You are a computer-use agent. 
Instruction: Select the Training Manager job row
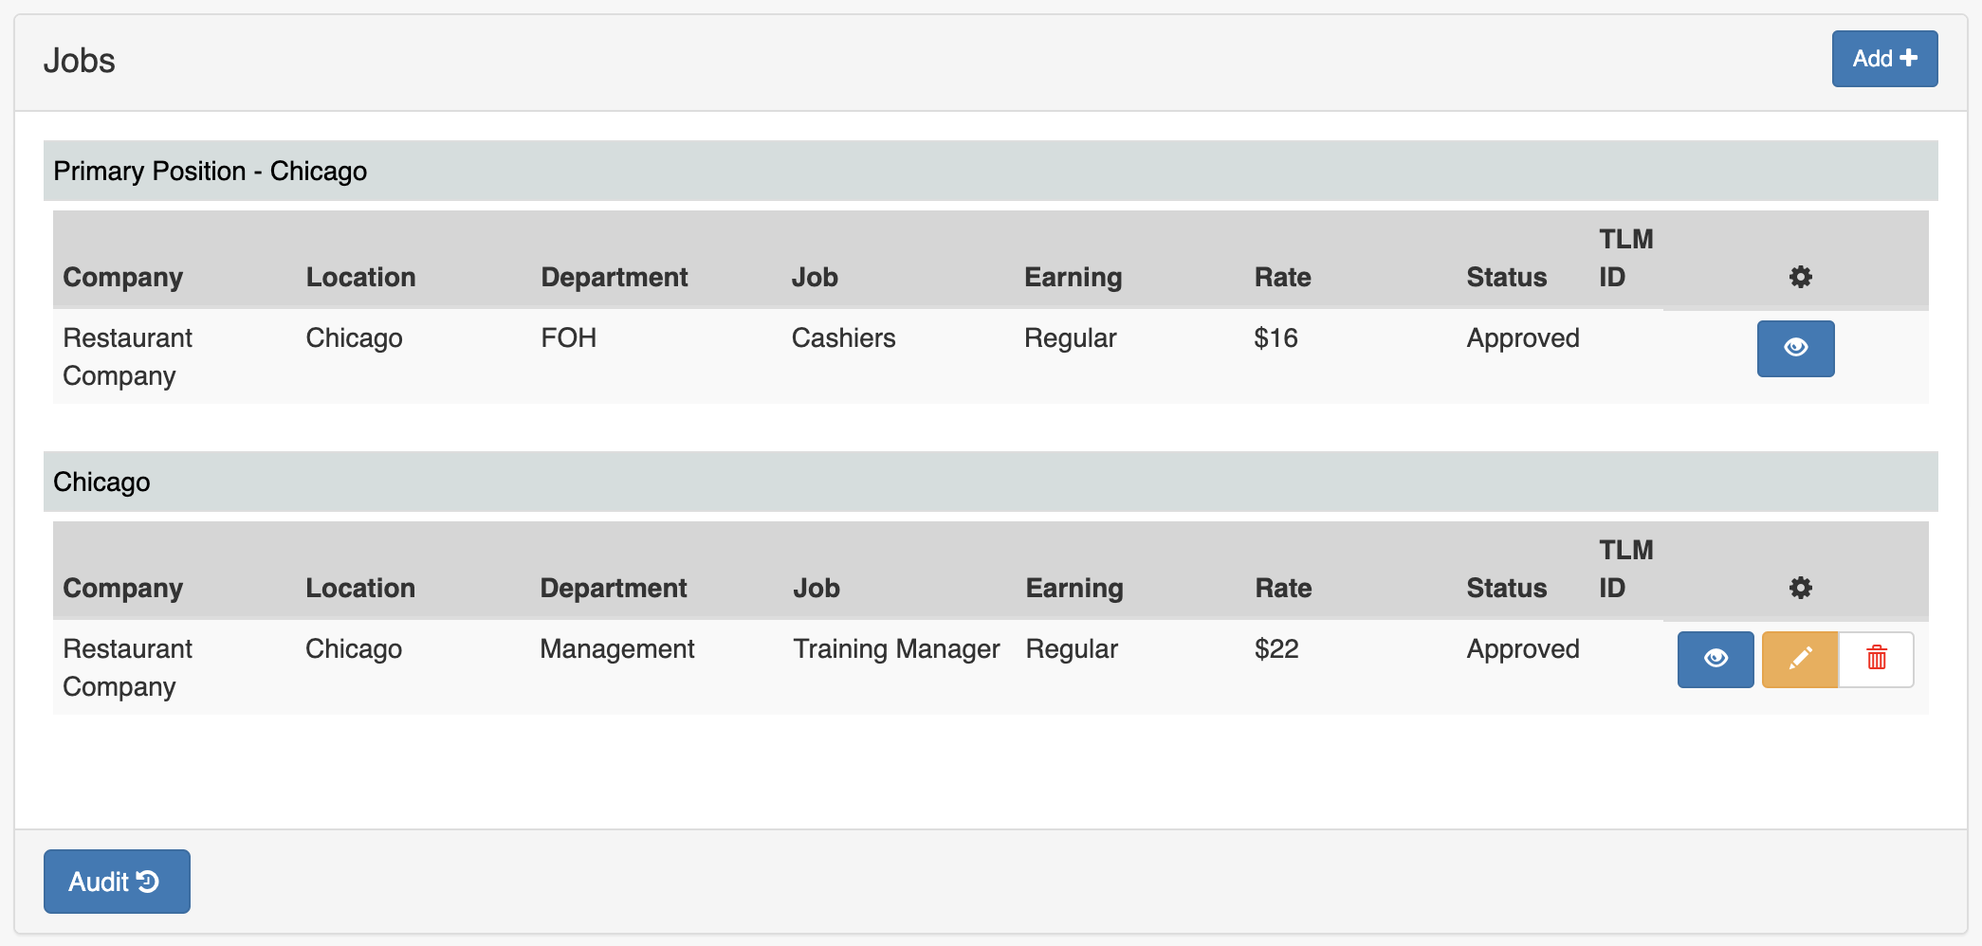(x=896, y=648)
